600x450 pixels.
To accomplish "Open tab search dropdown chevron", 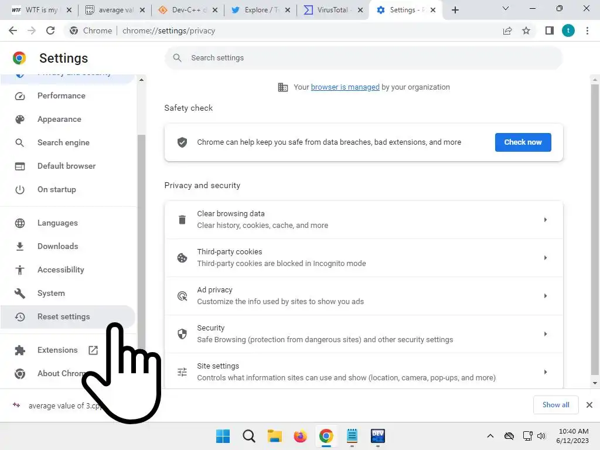I will pyautogui.click(x=506, y=8).
